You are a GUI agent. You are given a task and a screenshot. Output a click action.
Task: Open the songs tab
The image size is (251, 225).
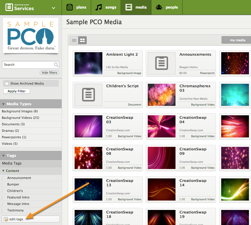pos(106,7)
